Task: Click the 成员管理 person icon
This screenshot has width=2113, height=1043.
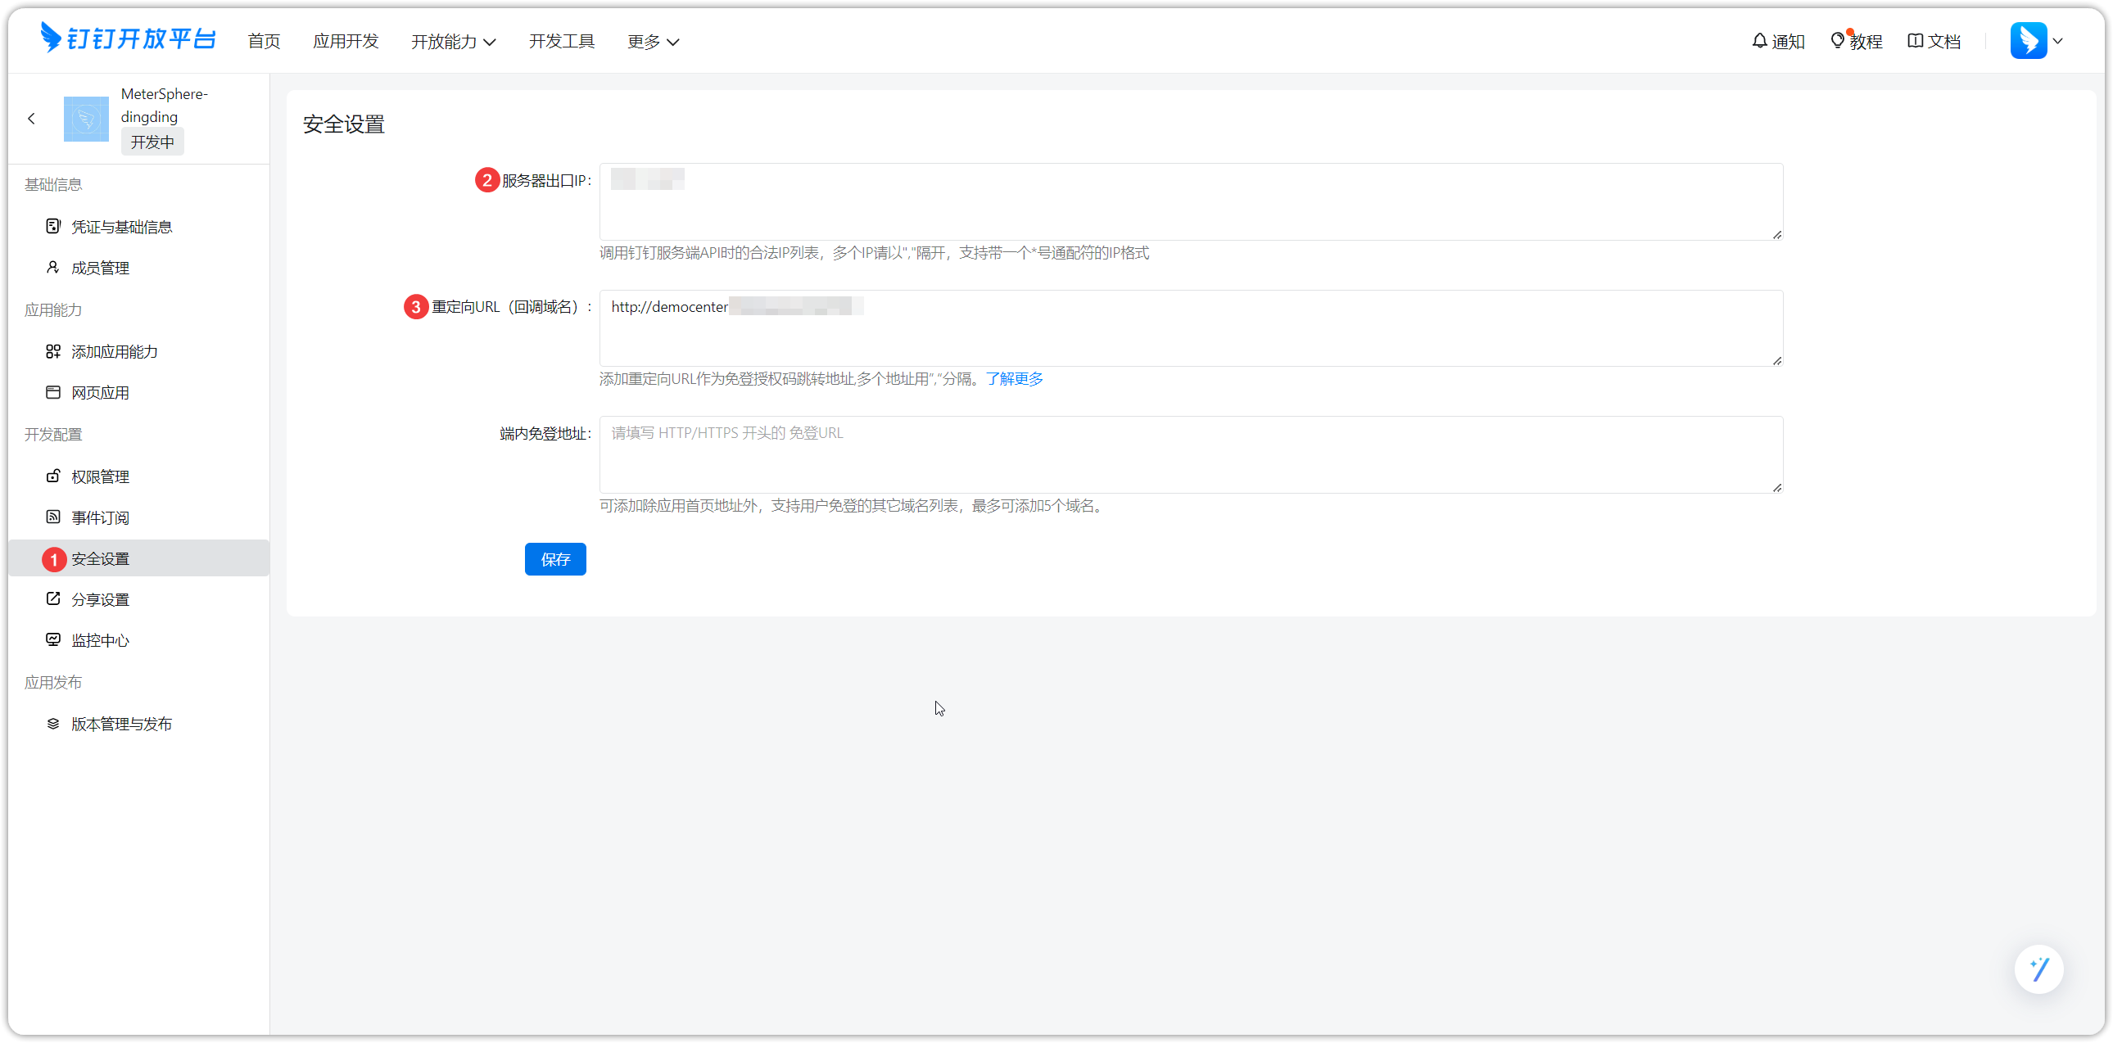Action: pos(53,267)
